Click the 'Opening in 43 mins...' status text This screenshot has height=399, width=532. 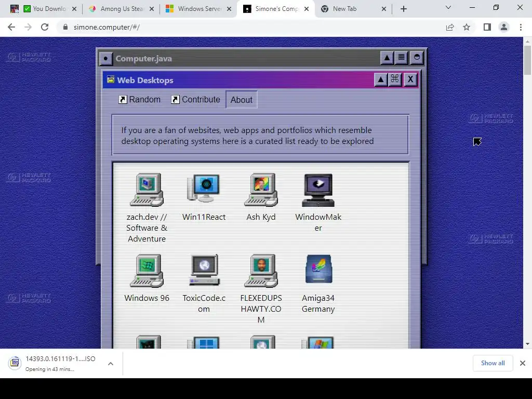pos(49,369)
